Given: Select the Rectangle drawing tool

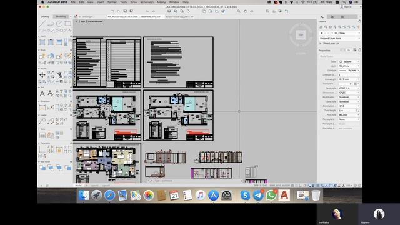Looking at the screenshot, I should pos(67,24).
